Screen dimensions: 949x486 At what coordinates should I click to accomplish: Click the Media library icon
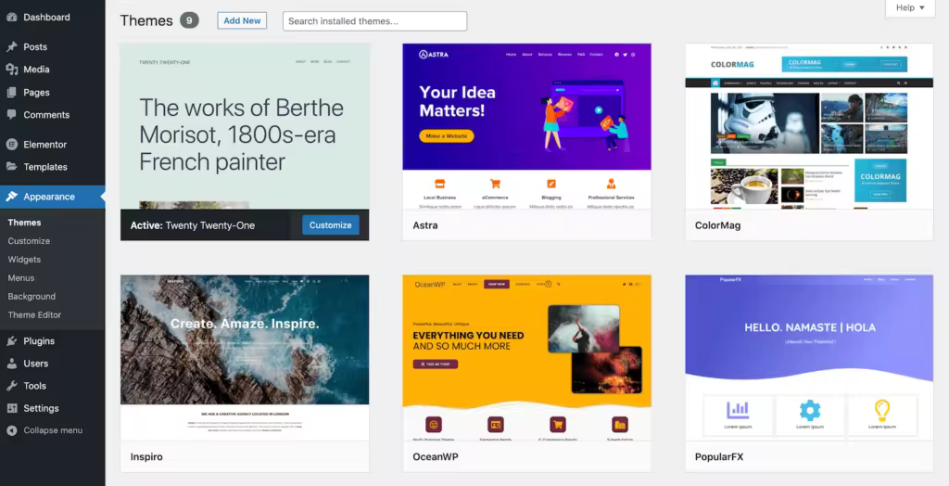coord(11,69)
